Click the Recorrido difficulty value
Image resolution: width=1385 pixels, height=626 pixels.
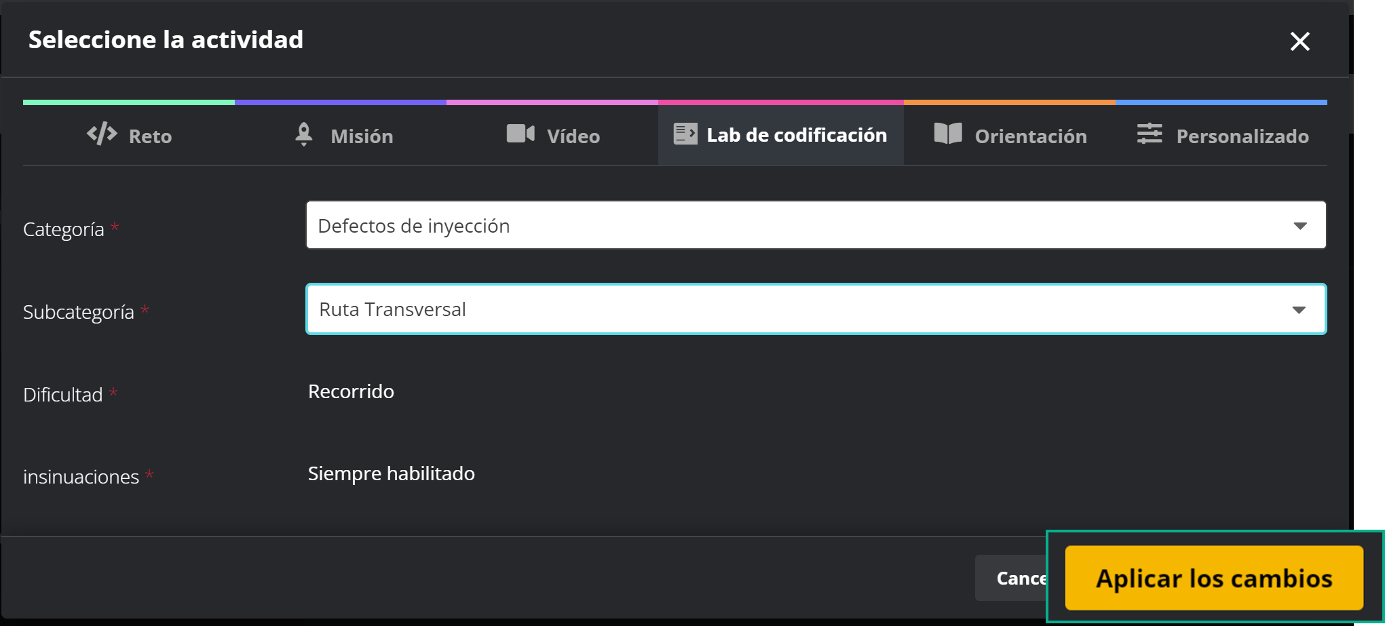(351, 391)
